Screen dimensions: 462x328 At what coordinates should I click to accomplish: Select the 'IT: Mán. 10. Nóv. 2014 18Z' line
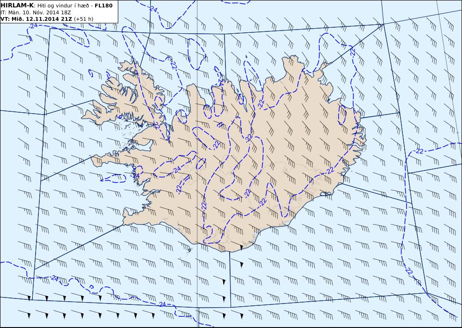tap(36, 12)
